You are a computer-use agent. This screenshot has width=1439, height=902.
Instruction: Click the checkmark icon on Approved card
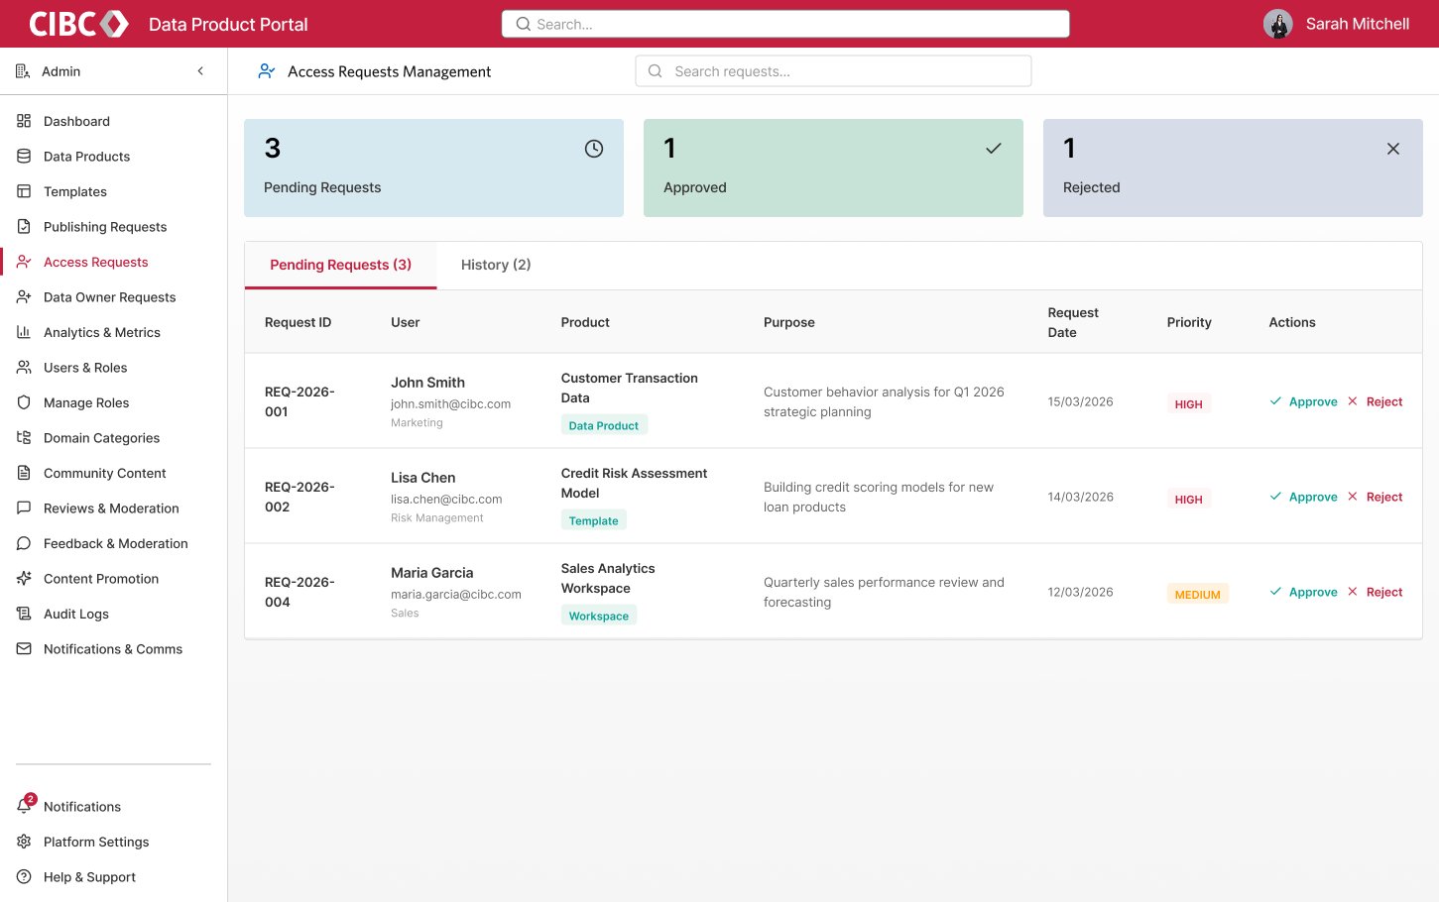[x=994, y=149]
